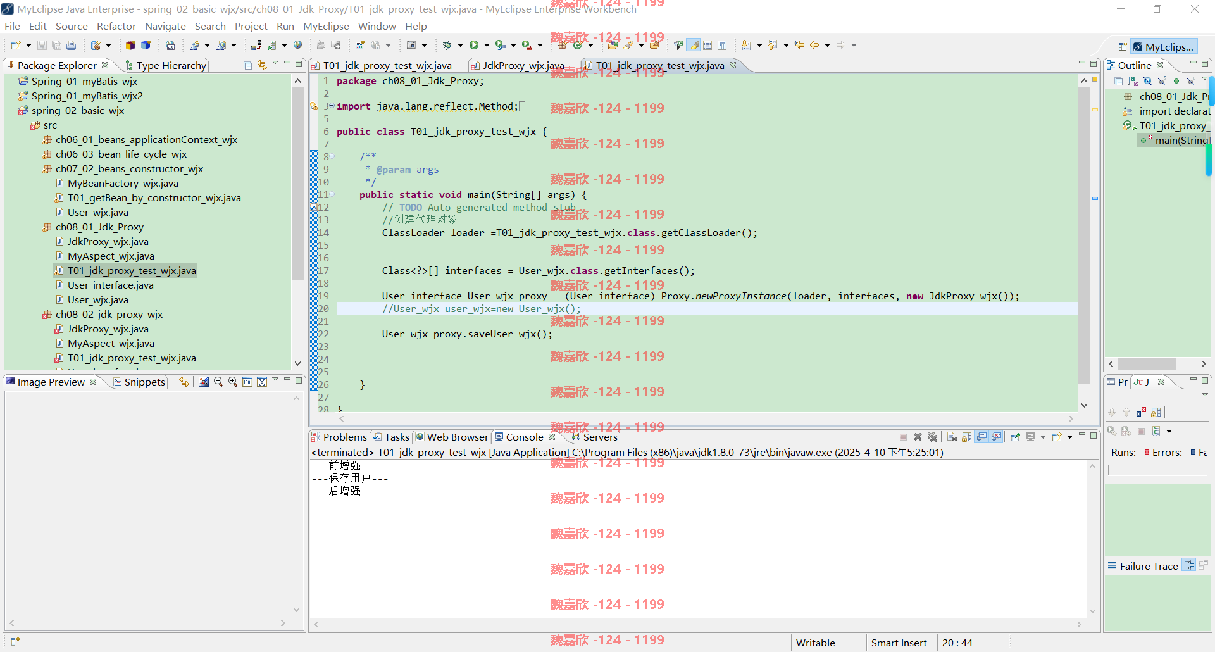Image resolution: width=1215 pixels, height=652 pixels.
Task: Click the Open Perspective icon
Action: point(1122,47)
